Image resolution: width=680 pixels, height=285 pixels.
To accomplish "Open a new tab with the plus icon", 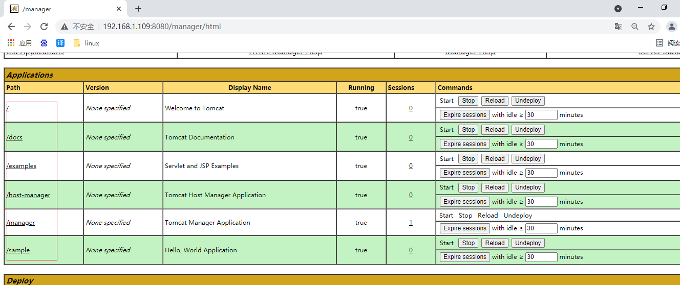I will click(x=138, y=9).
